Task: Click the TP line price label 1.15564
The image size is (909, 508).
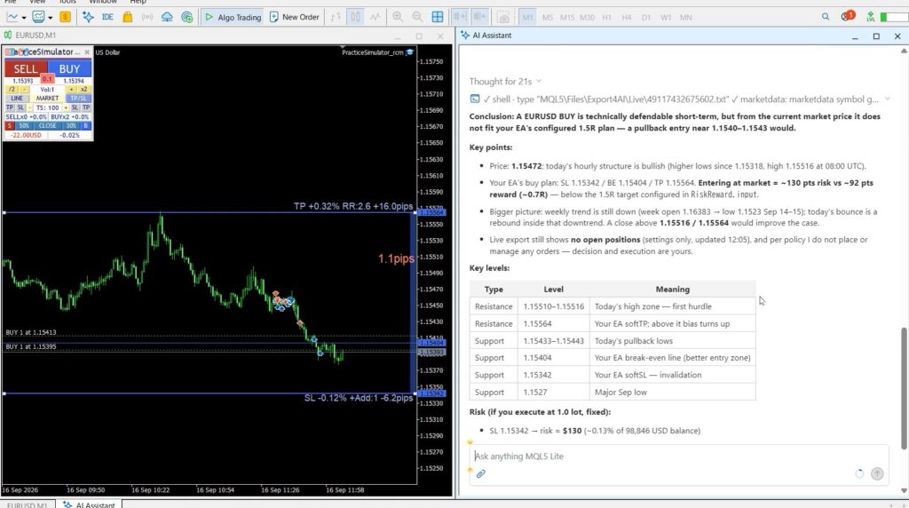Action: pyautogui.click(x=431, y=213)
